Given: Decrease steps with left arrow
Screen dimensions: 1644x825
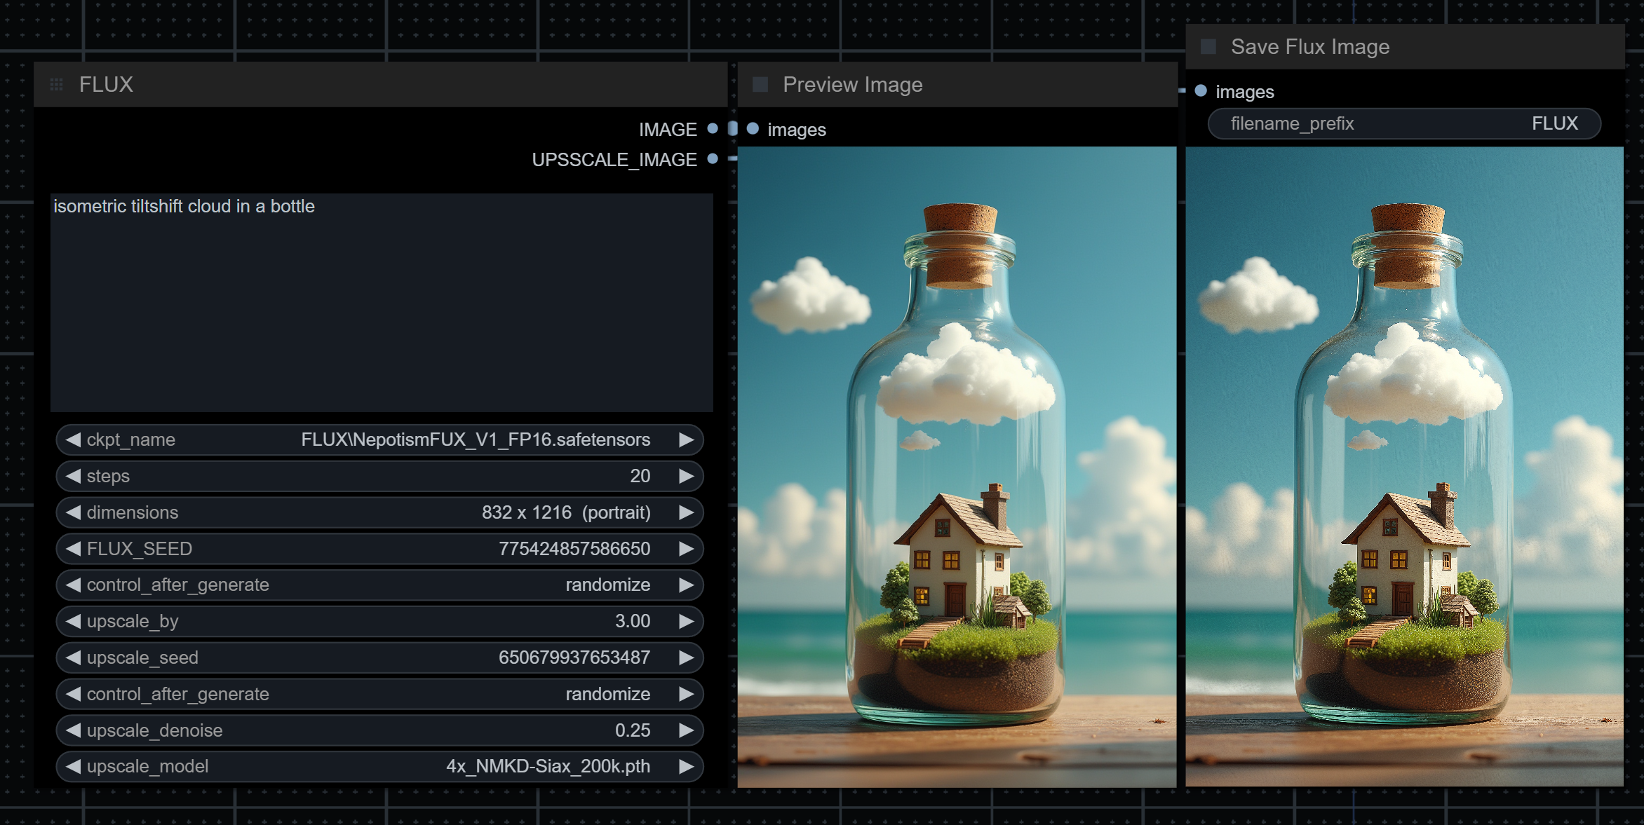Looking at the screenshot, I should pyautogui.click(x=73, y=476).
